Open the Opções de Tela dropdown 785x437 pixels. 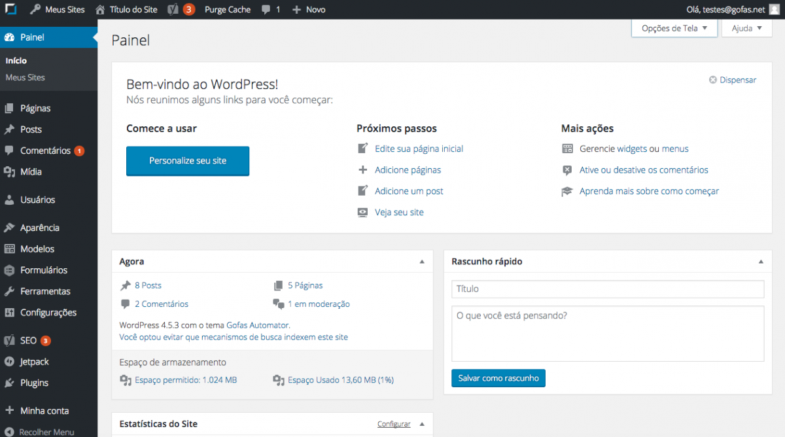pos(674,27)
